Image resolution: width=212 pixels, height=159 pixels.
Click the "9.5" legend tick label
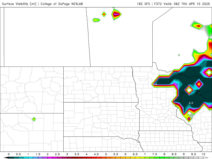tap(194, 154)
